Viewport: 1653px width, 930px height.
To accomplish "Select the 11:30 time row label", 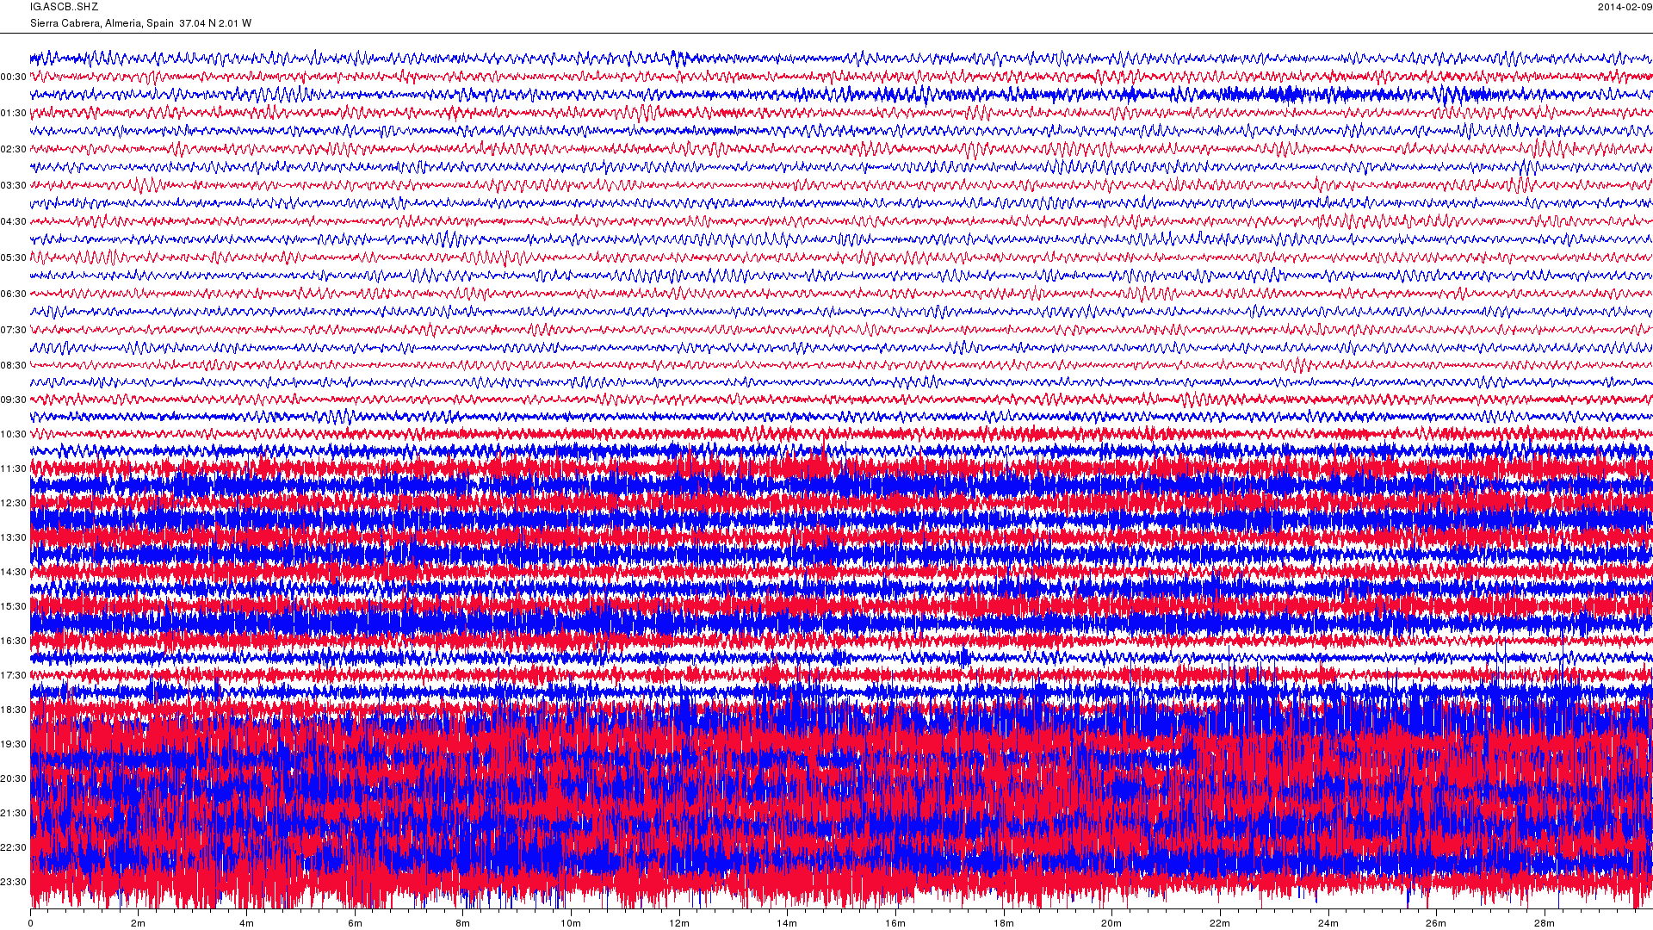I will pos(14,468).
